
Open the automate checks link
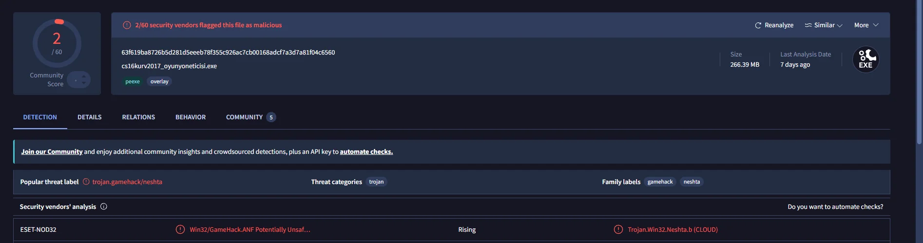366,152
